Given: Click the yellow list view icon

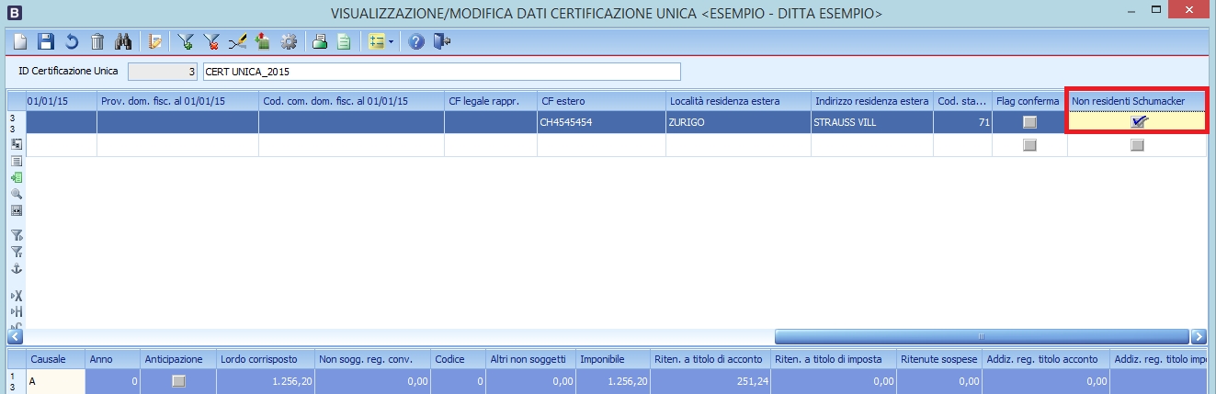Looking at the screenshot, I should (376, 41).
